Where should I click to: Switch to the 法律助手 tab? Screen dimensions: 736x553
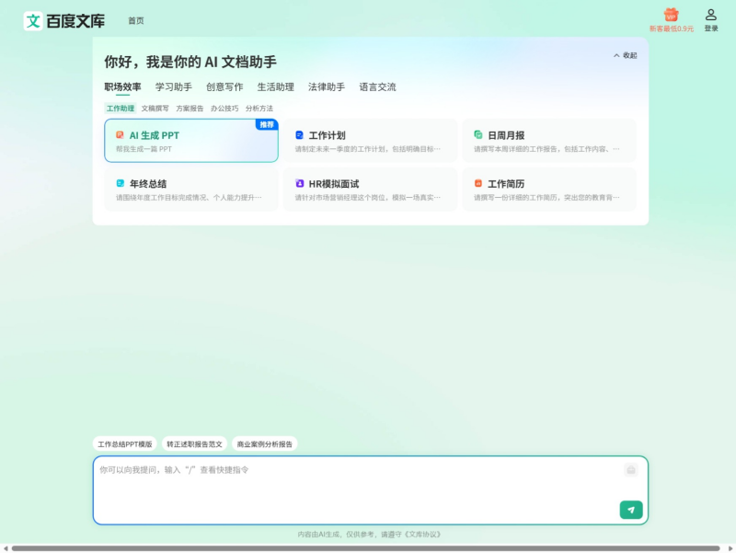click(323, 86)
